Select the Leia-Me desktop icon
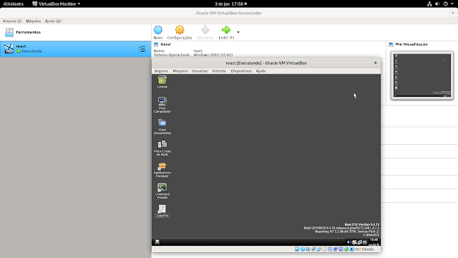Screen dimensions: 458x258 tap(162, 211)
